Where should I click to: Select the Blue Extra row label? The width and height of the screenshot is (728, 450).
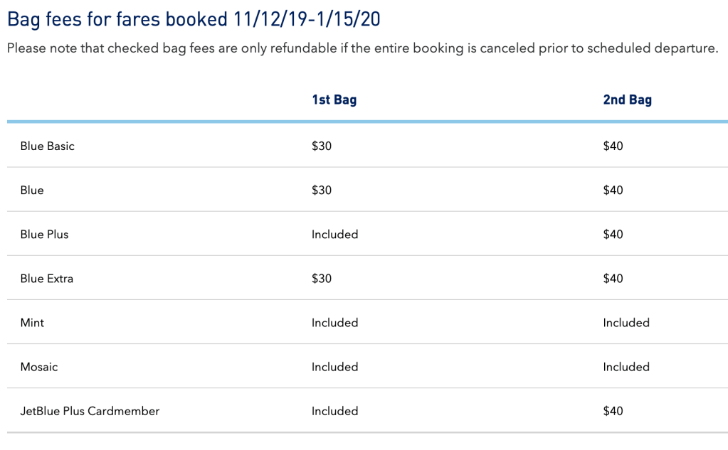(x=46, y=279)
